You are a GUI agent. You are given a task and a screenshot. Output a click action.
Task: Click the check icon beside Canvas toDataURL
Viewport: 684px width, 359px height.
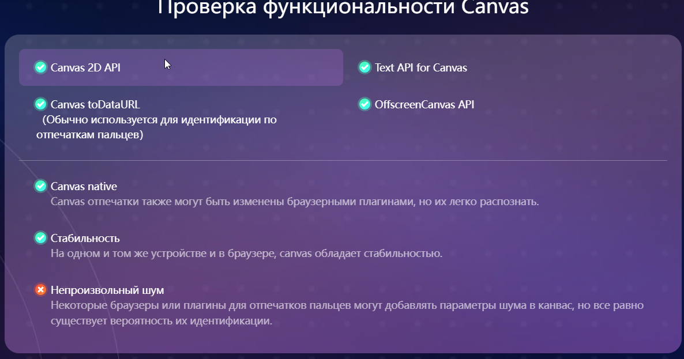40,104
